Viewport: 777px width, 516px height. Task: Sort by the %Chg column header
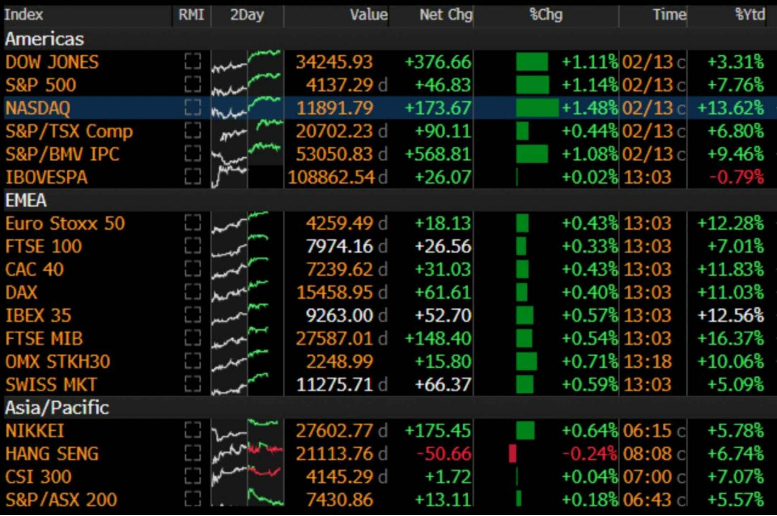click(546, 15)
